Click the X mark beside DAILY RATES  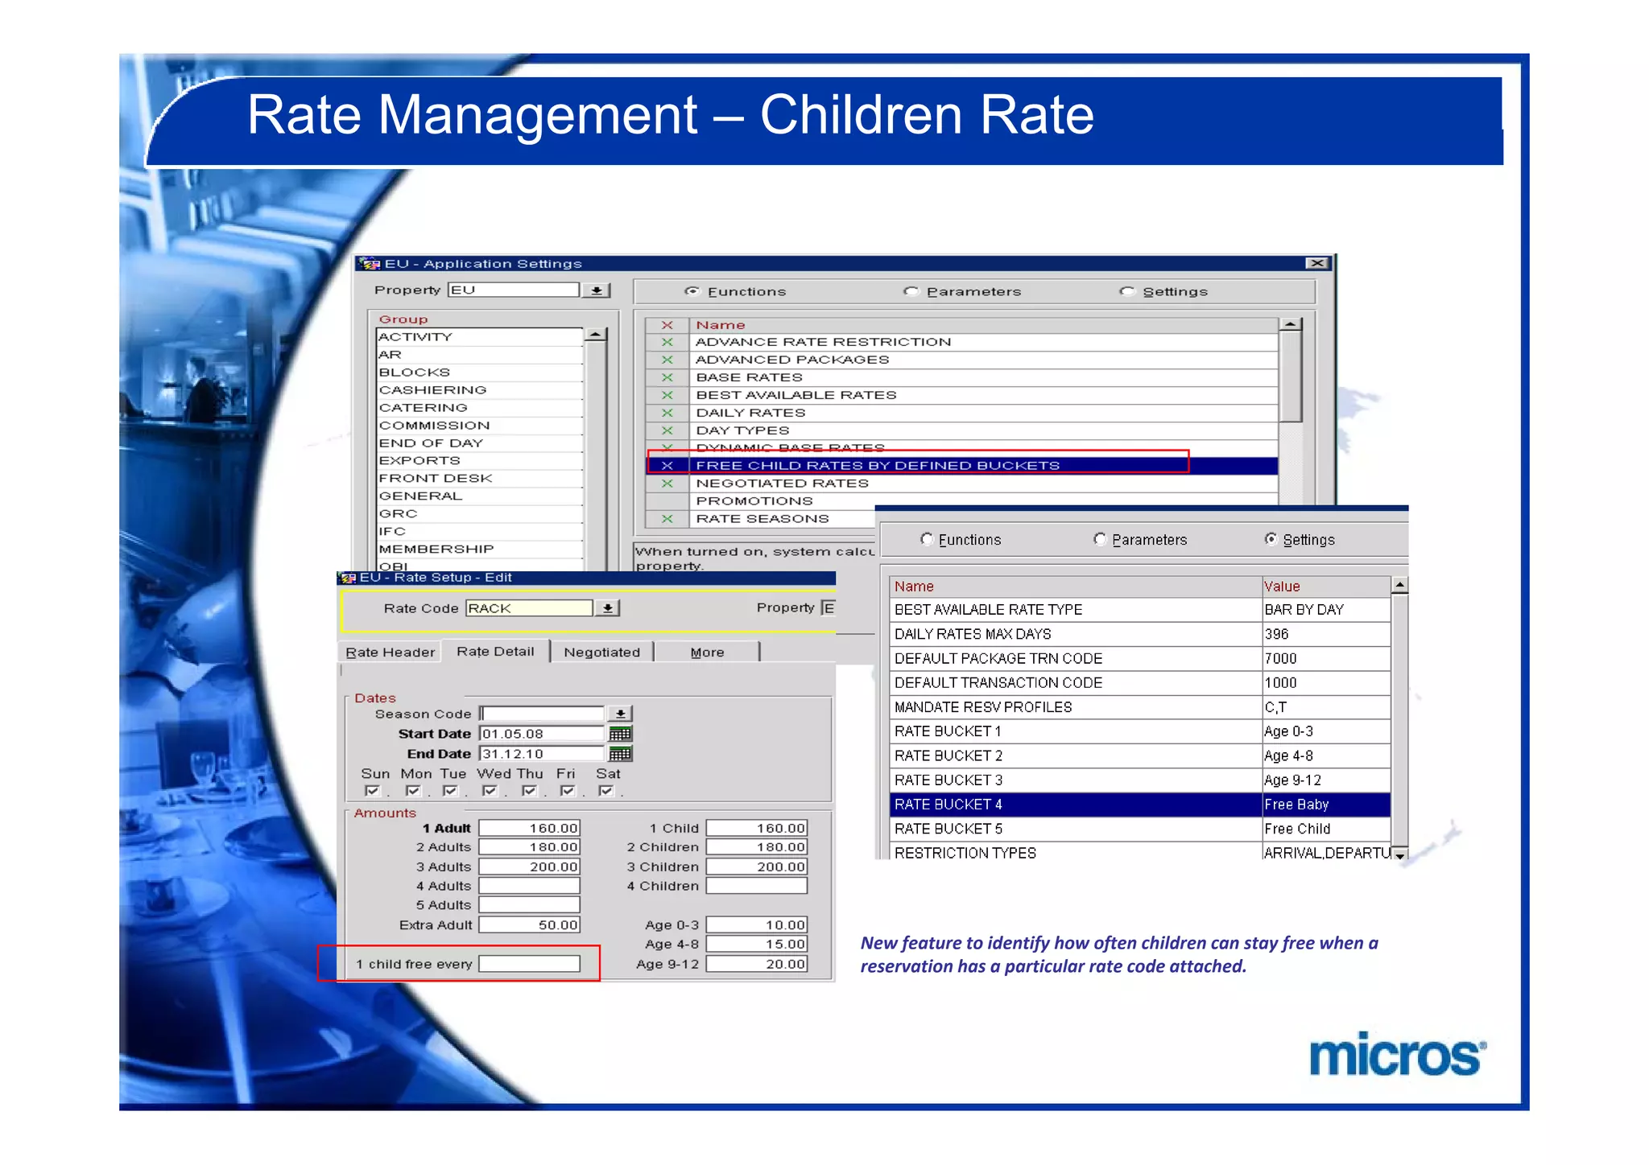pyautogui.click(x=667, y=413)
